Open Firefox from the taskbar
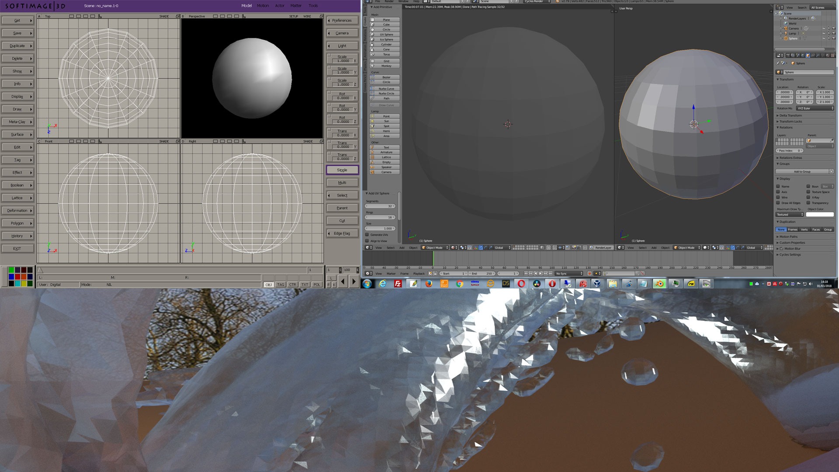Image resolution: width=839 pixels, height=472 pixels. [x=429, y=284]
